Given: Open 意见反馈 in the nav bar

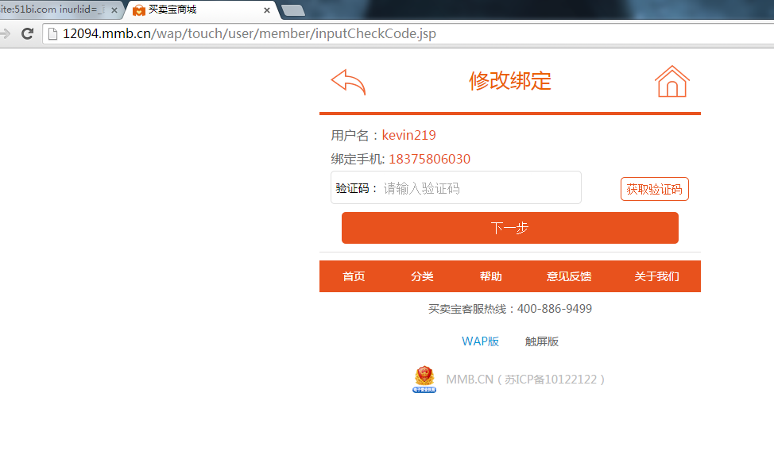Looking at the screenshot, I should [x=569, y=276].
